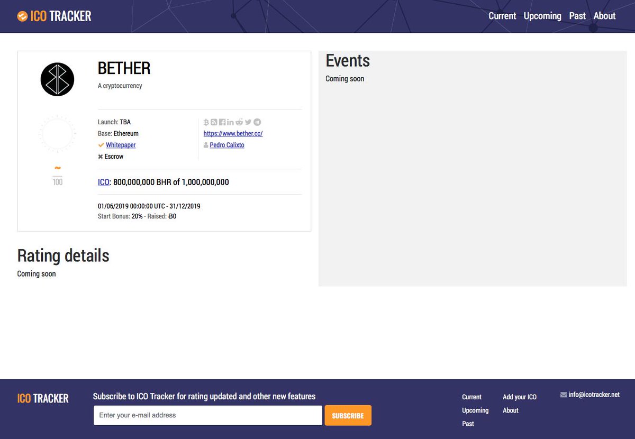Click the orange SUBSCRIBE button

[x=348, y=415]
